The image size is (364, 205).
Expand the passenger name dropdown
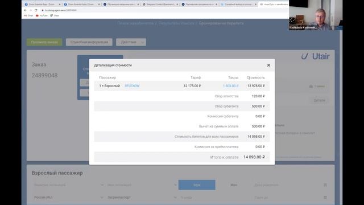coord(175,185)
